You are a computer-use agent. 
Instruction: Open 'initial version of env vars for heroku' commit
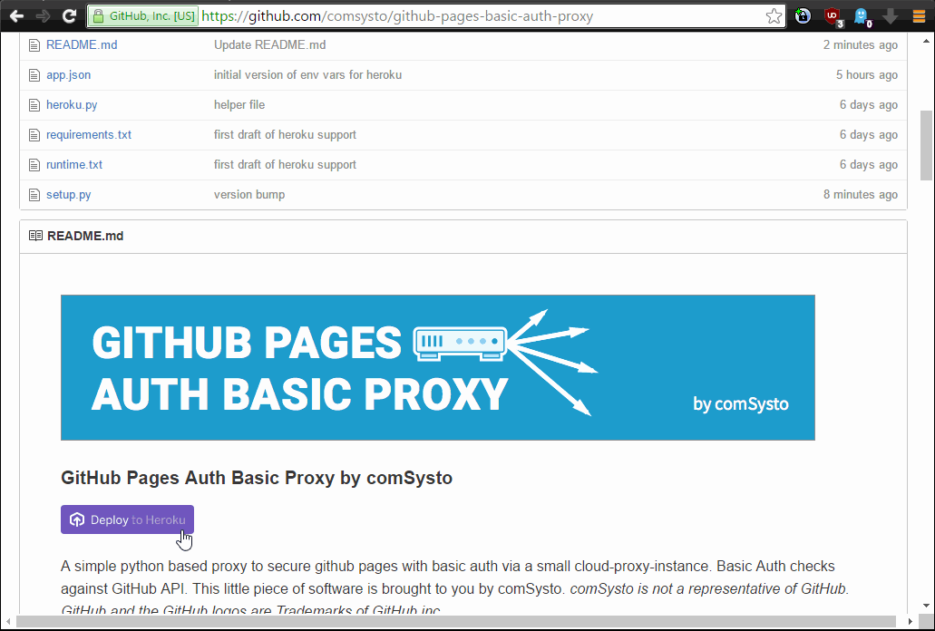307,75
